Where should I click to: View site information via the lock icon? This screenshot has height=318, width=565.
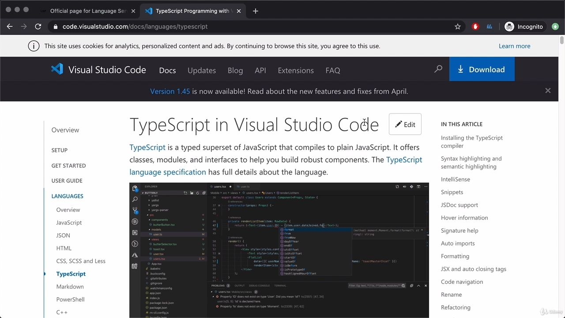[x=56, y=26]
